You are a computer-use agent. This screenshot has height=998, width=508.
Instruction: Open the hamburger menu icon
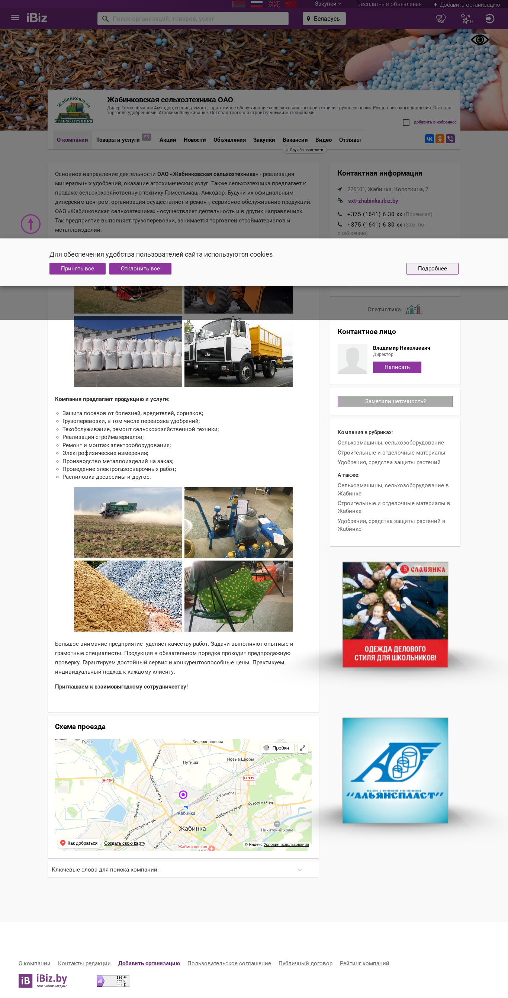[15, 18]
